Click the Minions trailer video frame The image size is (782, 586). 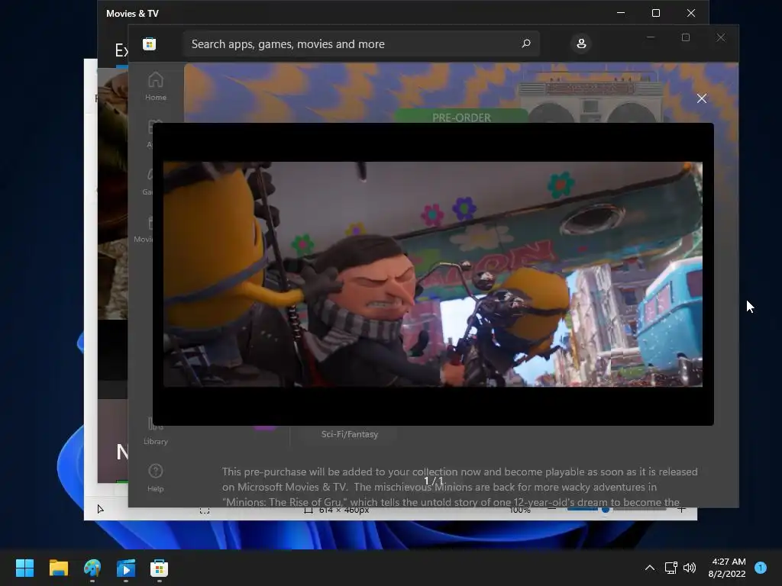[x=433, y=274]
